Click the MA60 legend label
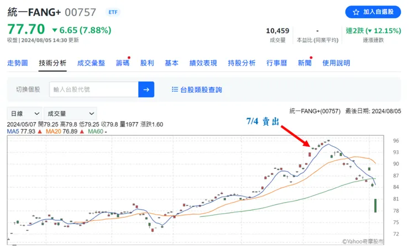Viewport: 409px width, 249px height. pyautogui.click(x=96, y=131)
